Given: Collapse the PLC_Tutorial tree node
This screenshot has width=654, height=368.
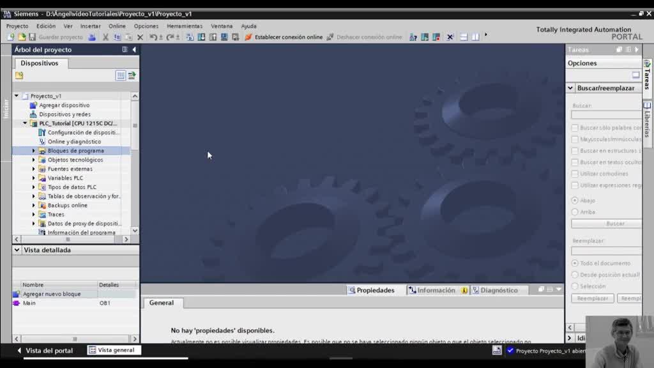Looking at the screenshot, I should [25, 123].
